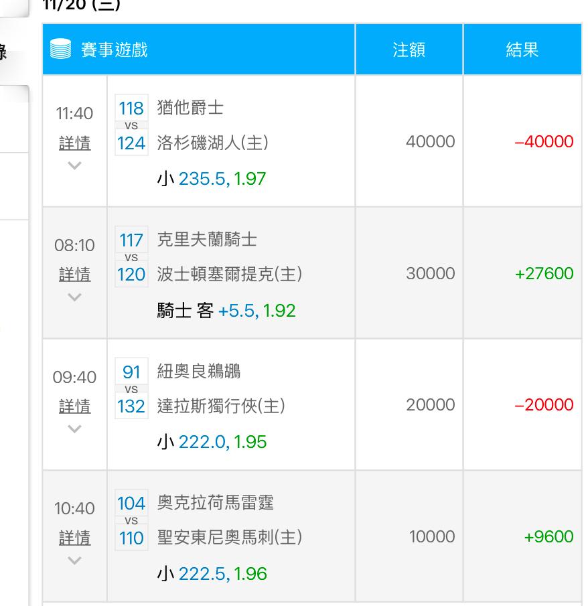Viewport: 588px width, 606px height.
Task: Click the -40000 result value
Action: point(544,141)
